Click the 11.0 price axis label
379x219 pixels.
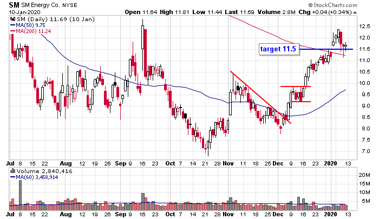[364, 61]
